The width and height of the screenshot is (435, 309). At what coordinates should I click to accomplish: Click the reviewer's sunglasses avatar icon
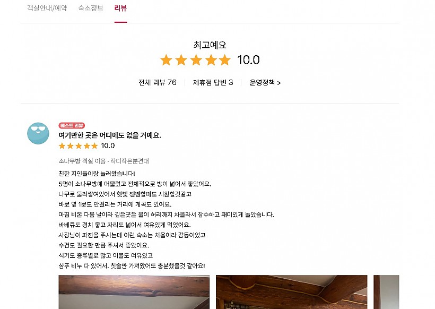(38, 133)
